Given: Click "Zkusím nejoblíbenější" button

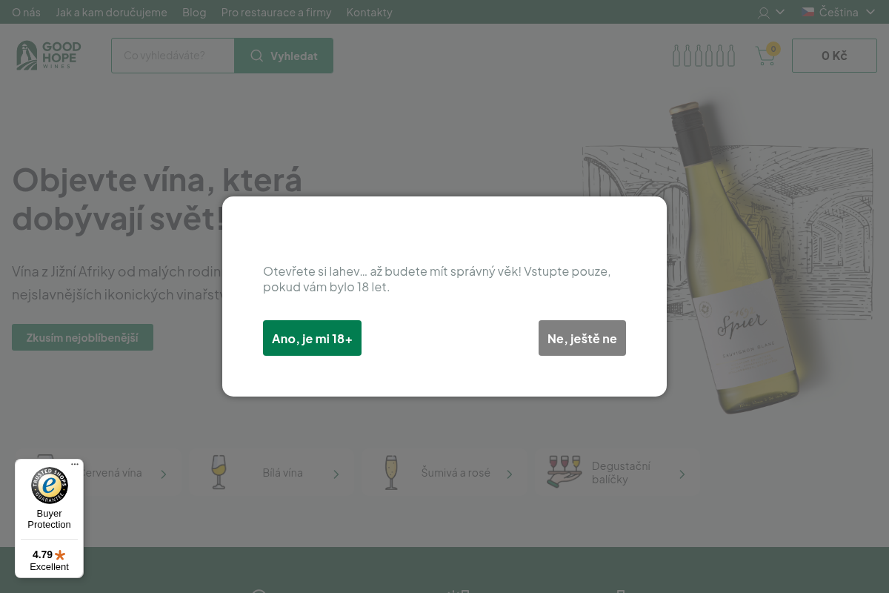Looking at the screenshot, I should coord(82,337).
